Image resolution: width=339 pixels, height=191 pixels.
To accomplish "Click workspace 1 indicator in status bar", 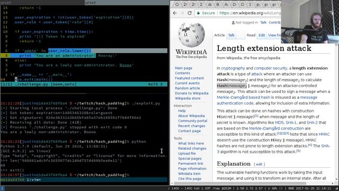I will (x=2, y=188).
